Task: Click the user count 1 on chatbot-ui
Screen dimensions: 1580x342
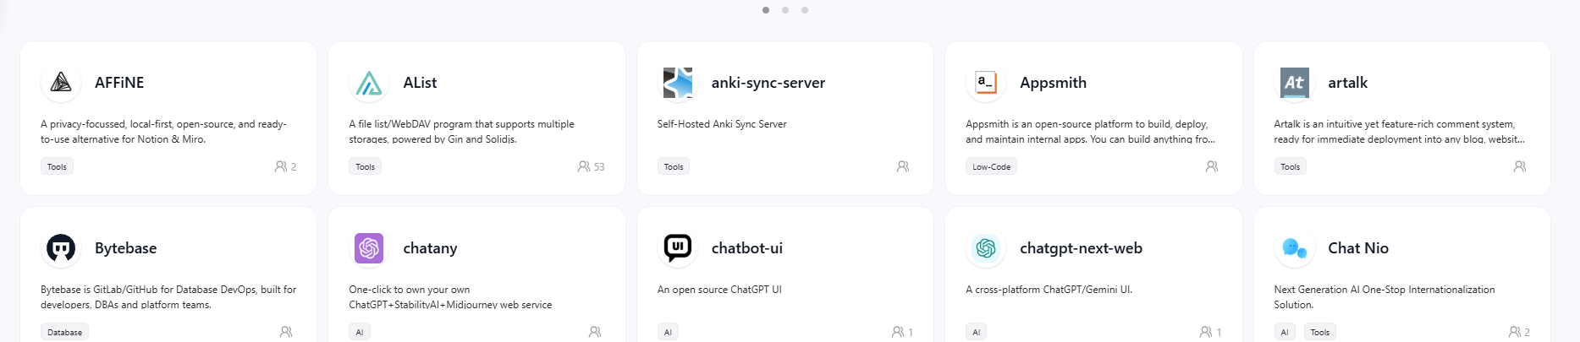Action: point(910,333)
